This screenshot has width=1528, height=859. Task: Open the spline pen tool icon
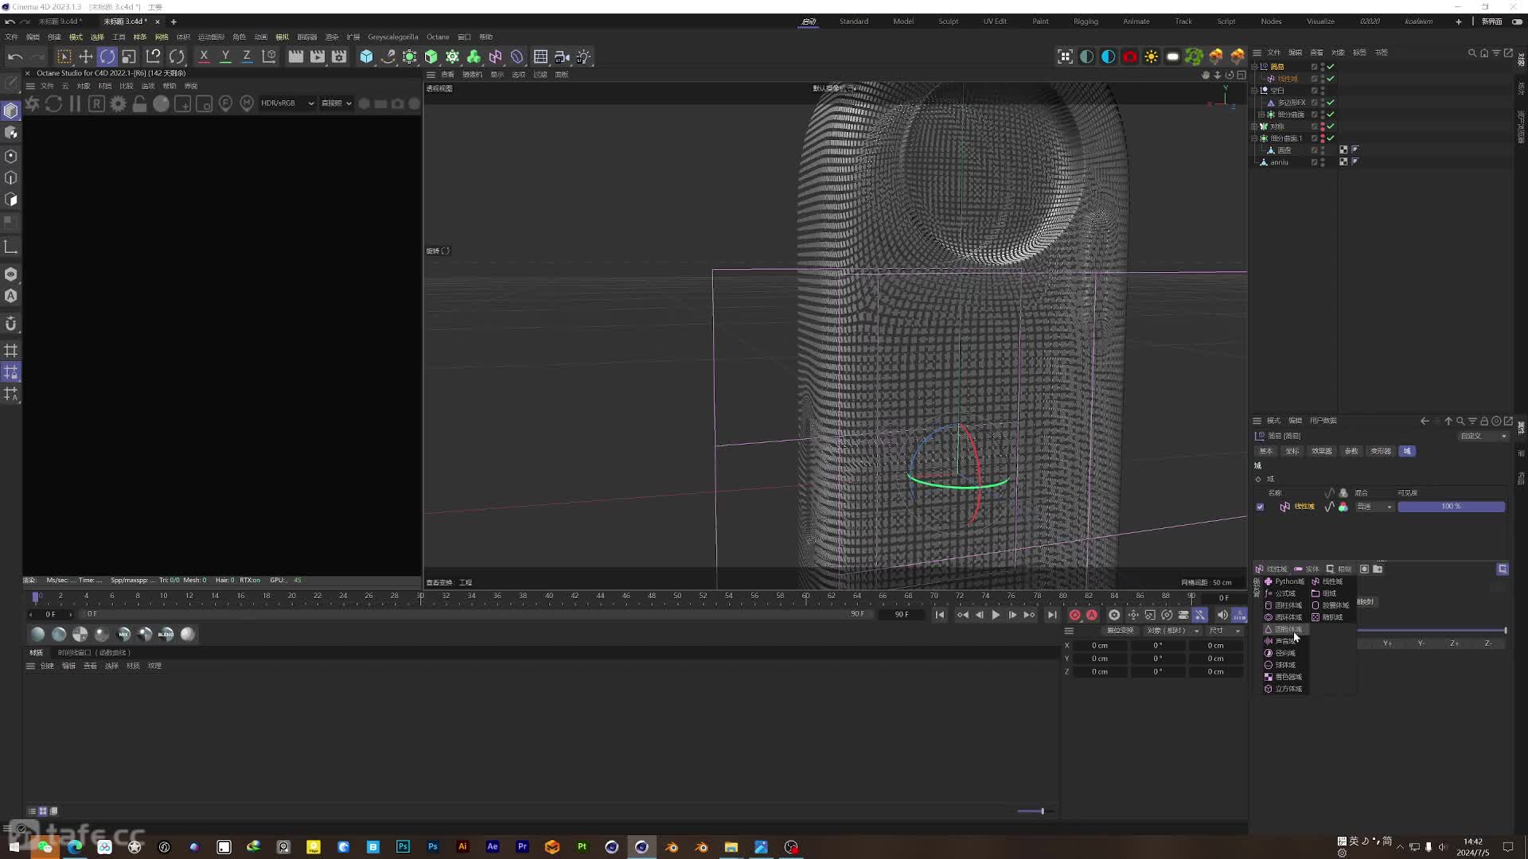coord(388,56)
